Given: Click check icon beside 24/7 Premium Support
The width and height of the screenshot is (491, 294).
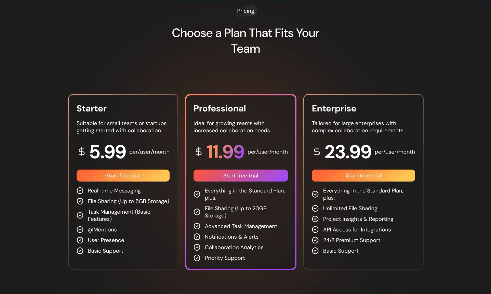Looking at the screenshot, I should (x=315, y=240).
